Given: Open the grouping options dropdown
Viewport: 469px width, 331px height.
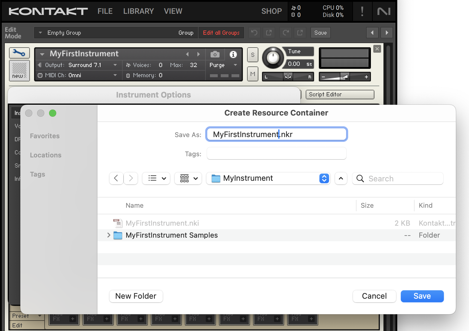Looking at the screenshot, I should tap(188, 178).
